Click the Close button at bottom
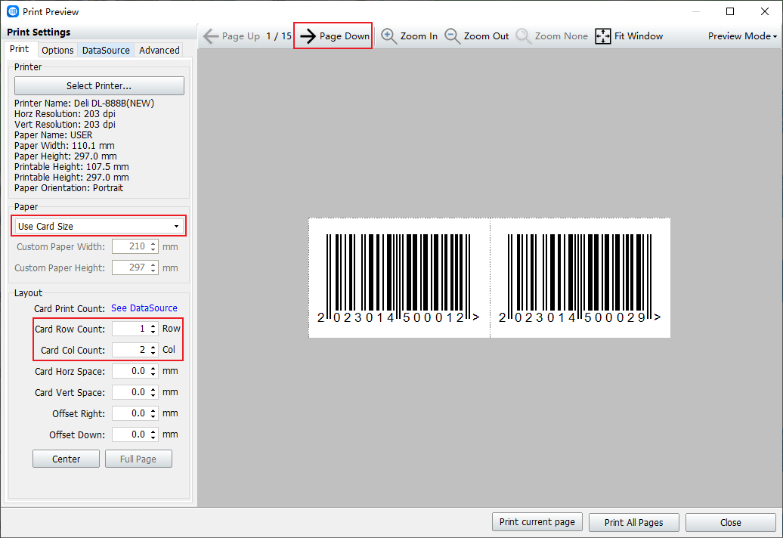This screenshot has width=783, height=538. point(731,522)
